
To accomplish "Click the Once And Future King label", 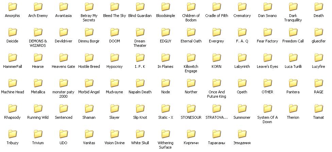I will [216, 94].
